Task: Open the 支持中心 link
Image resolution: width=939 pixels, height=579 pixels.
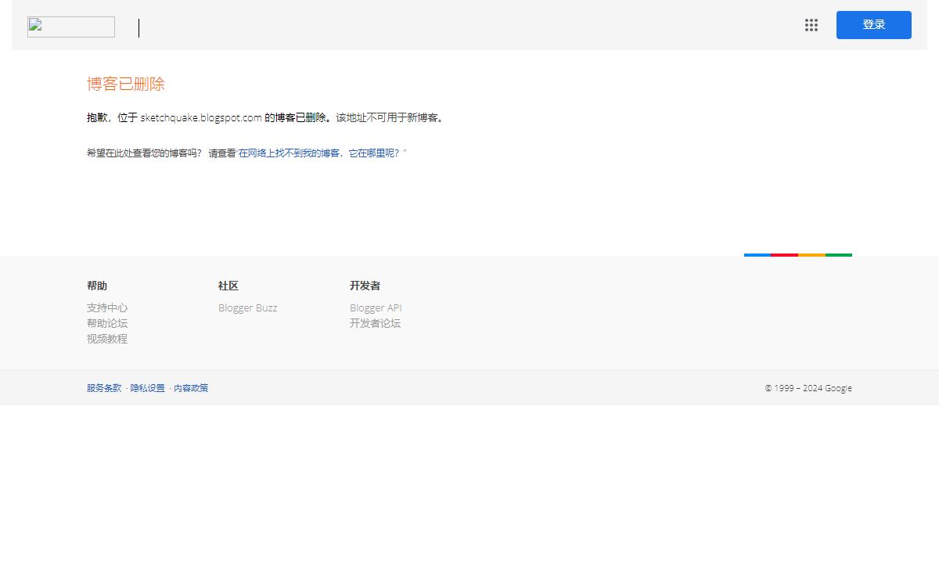Action: pos(107,307)
